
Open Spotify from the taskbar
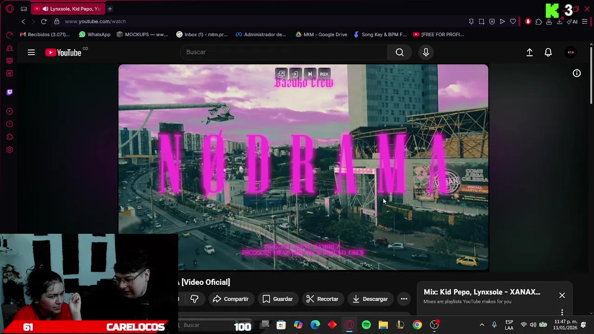(366, 325)
